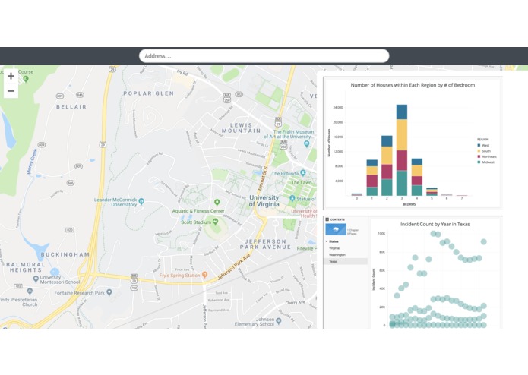Click the Cherry Ave street label
Viewport: 528px width, 375px height.
pos(295,302)
